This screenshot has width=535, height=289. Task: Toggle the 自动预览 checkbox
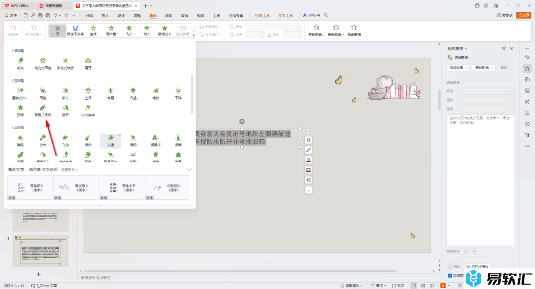(x=450, y=275)
